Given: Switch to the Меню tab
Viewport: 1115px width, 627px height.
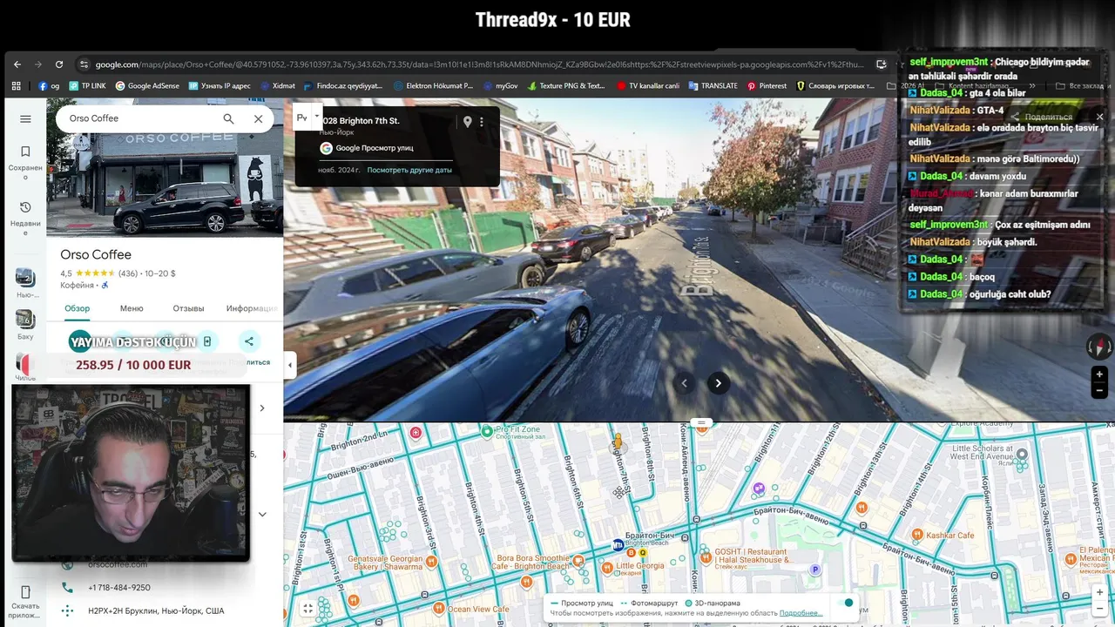Looking at the screenshot, I should pyautogui.click(x=132, y=308).
